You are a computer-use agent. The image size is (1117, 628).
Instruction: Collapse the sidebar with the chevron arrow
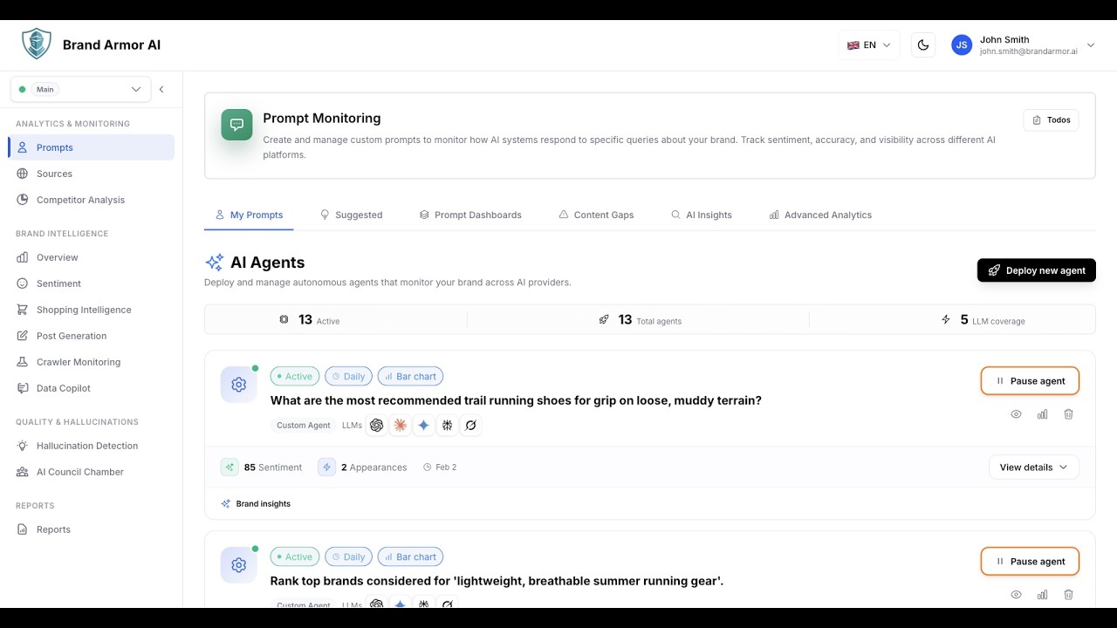tap(161, 89)
